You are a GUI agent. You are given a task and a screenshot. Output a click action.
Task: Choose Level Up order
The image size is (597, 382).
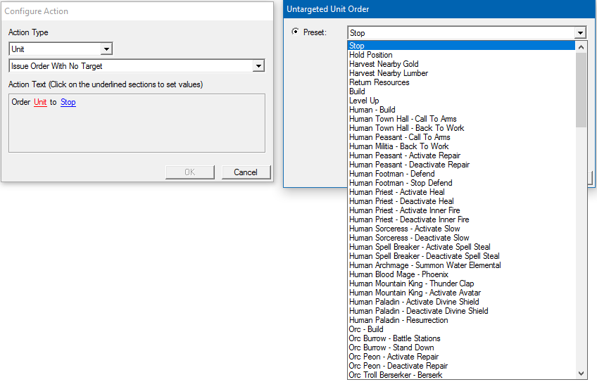(461, 101)
